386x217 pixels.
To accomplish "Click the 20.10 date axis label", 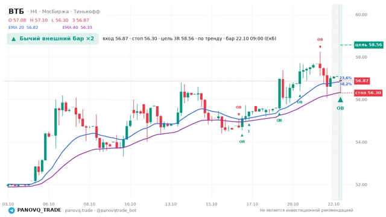I will (x=293, y=204).
